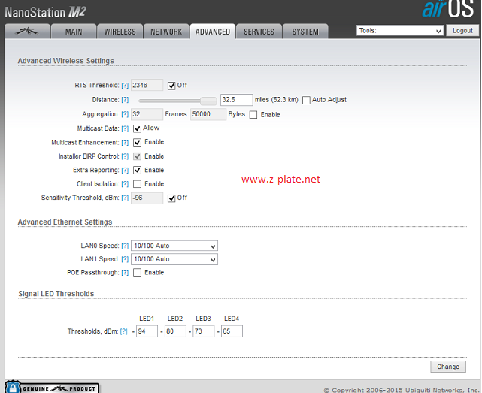The image size is (482, 393).
Task: Open help for Multicast Enhancement
Action: (125, 142)
